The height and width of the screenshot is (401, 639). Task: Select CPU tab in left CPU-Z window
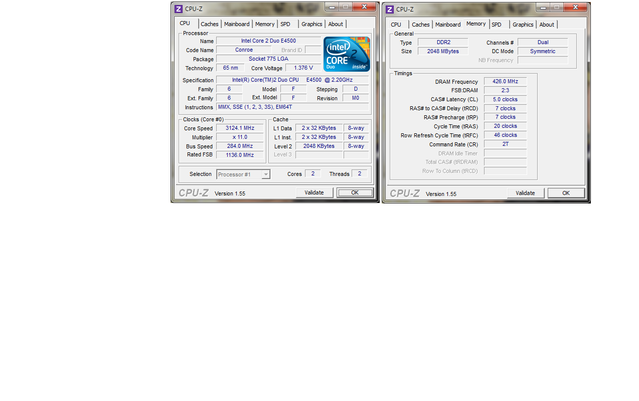coord(185,23)
